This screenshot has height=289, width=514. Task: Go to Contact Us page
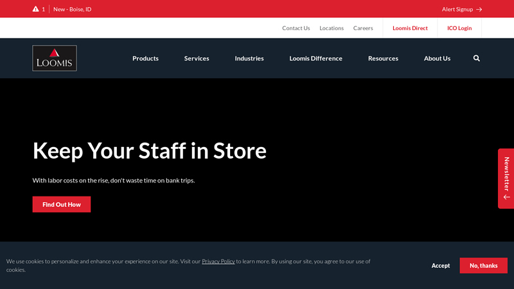pos(296,28)
